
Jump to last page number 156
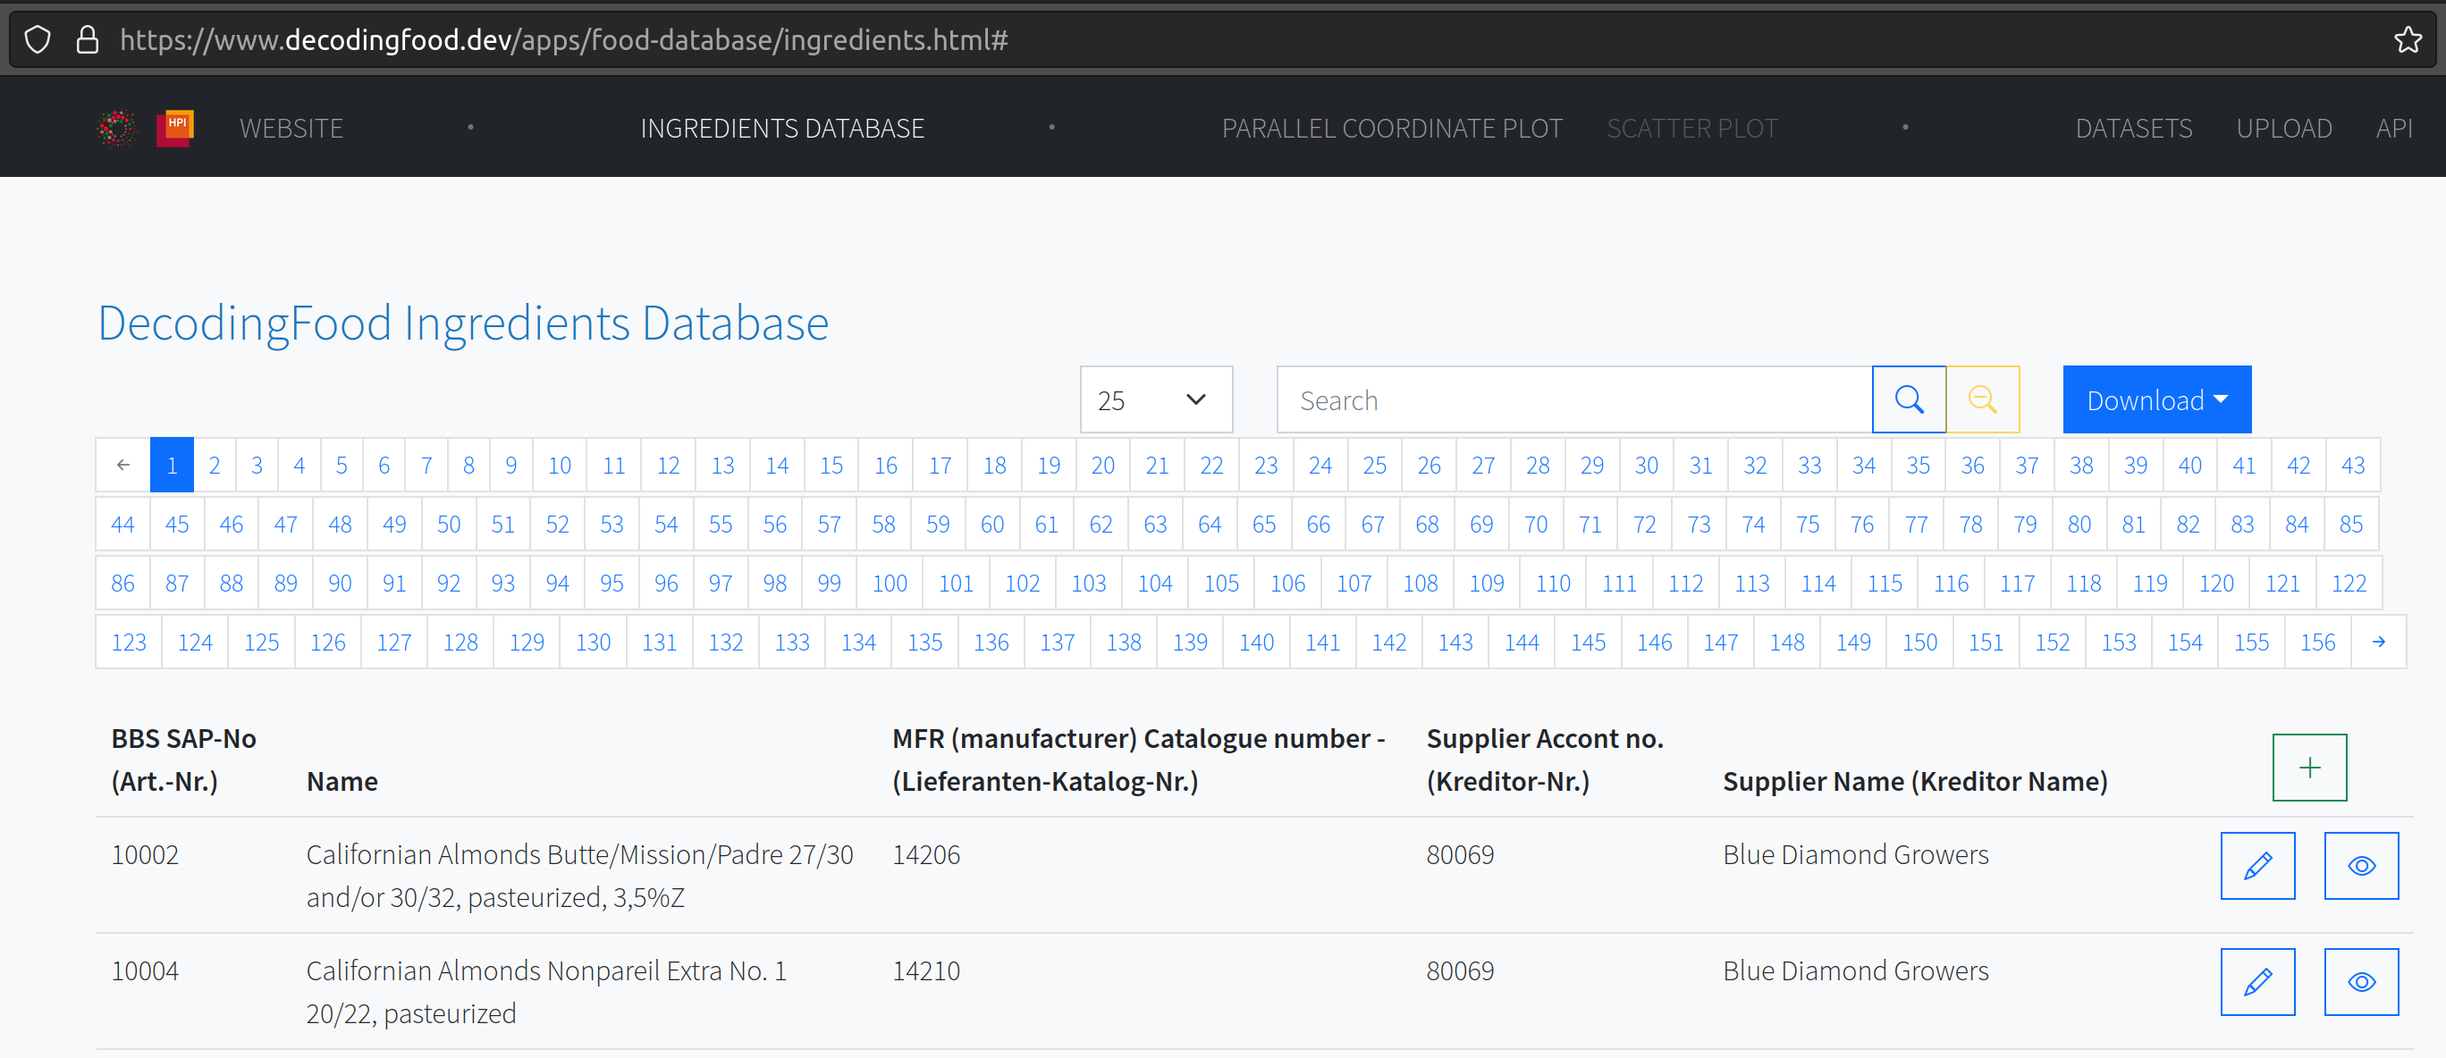2317,642
